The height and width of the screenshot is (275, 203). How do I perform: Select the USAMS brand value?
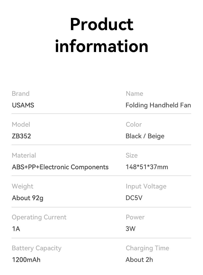pyautogui.click(x=23, y=105)
